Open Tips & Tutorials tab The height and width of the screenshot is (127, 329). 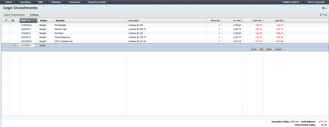[x=316, y=2]
